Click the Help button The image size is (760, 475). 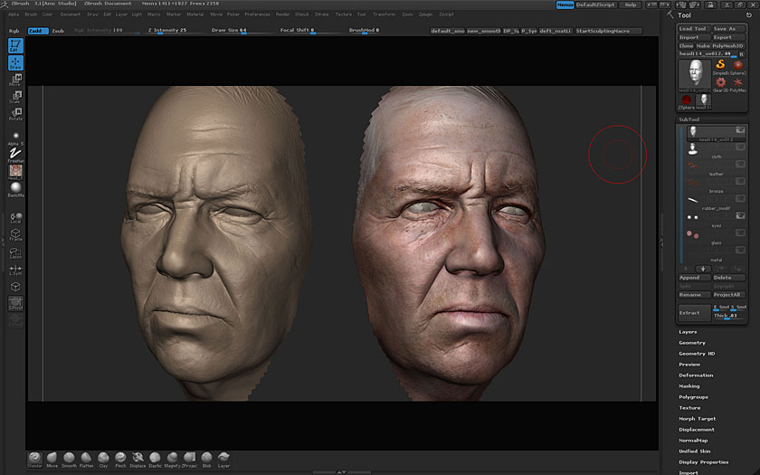631,5
